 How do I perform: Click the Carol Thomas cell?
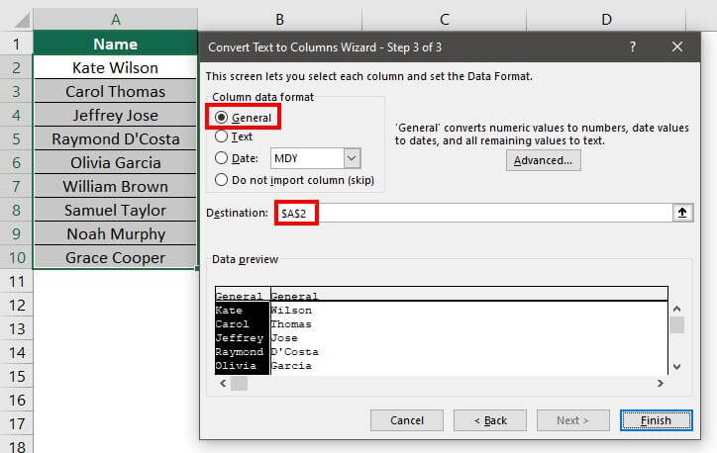(116, 91)
